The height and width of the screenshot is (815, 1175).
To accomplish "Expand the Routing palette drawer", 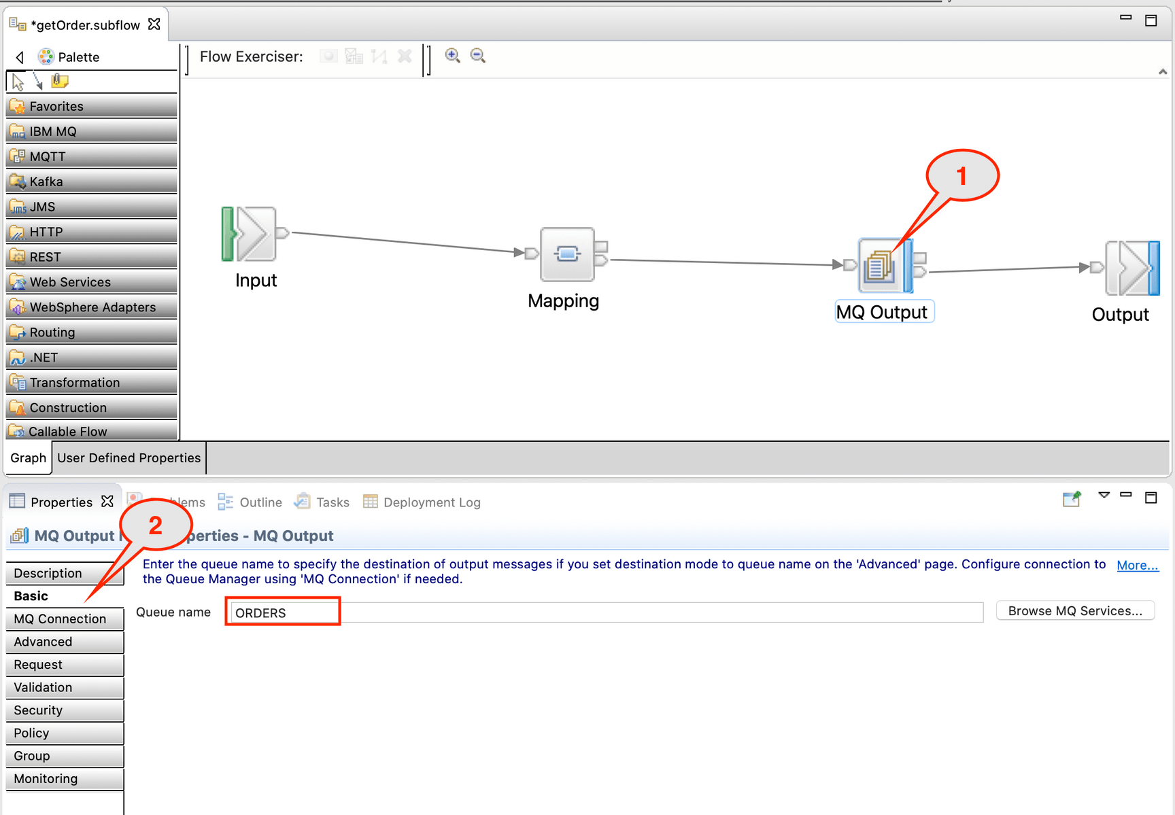I will (x=90, y=332).
